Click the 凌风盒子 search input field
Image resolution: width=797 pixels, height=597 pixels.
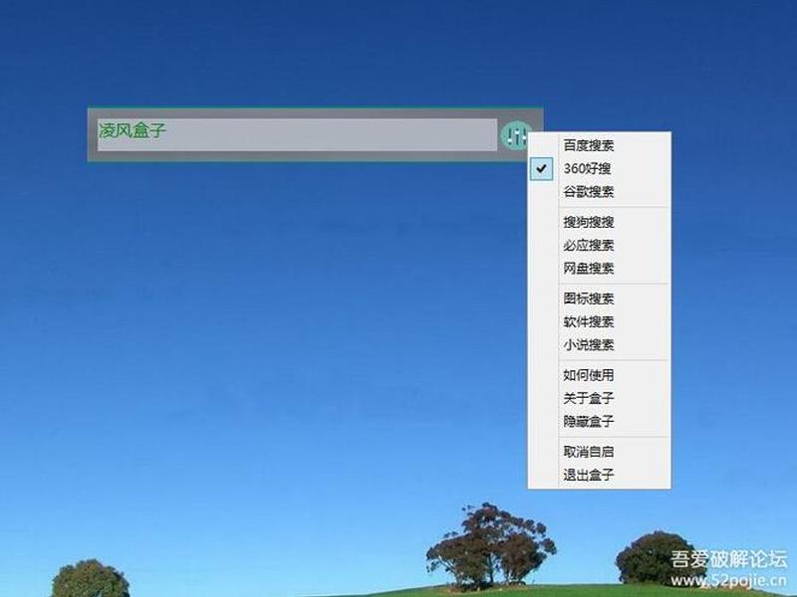(x=297, y=134)
